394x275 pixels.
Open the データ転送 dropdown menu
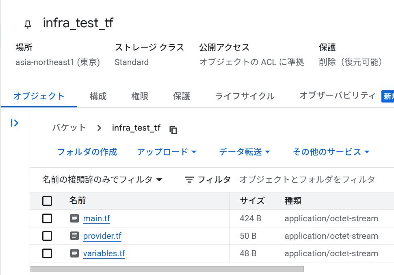(x=244, y=152)
